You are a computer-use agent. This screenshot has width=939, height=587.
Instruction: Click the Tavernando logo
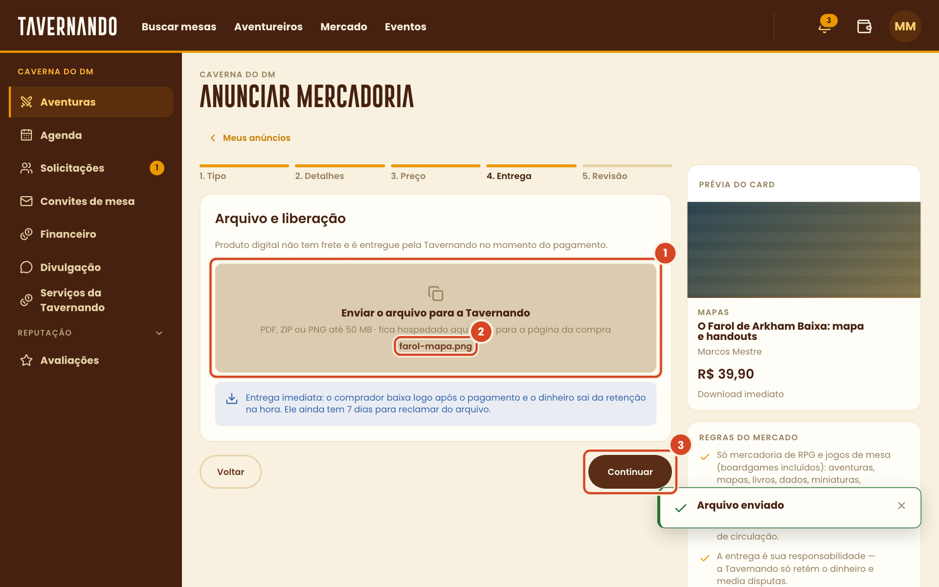pyautogui.click(x=67, y=26)
